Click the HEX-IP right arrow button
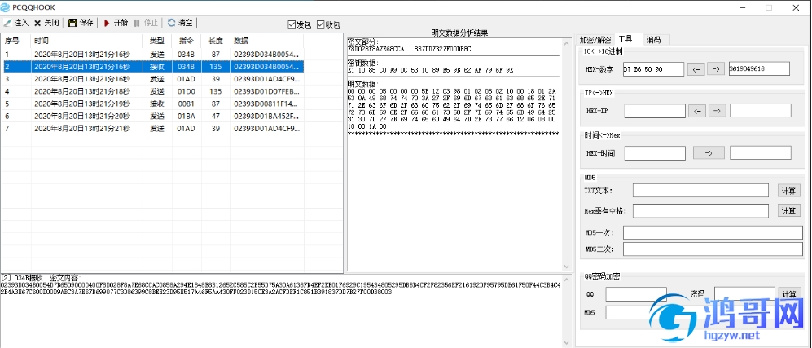The image size is (812, 348). point(718,110)
